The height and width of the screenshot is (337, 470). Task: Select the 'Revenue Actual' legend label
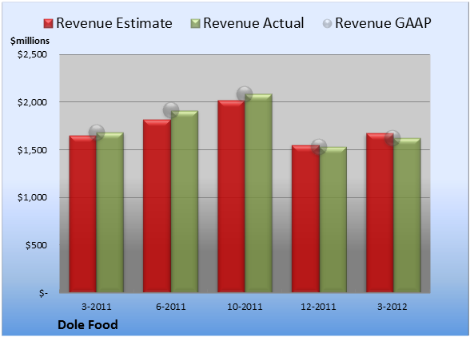click(253, 23)
